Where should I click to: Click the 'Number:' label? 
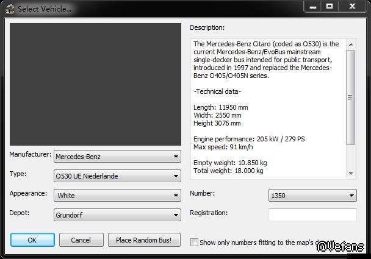click(203, 193)
